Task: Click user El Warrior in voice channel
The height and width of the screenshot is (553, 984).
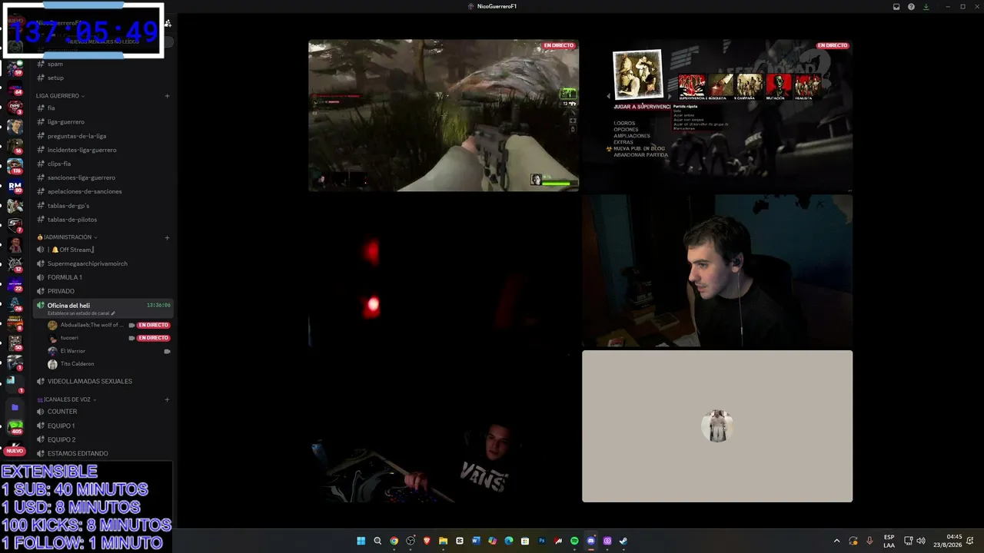Action: pos(67,351)
